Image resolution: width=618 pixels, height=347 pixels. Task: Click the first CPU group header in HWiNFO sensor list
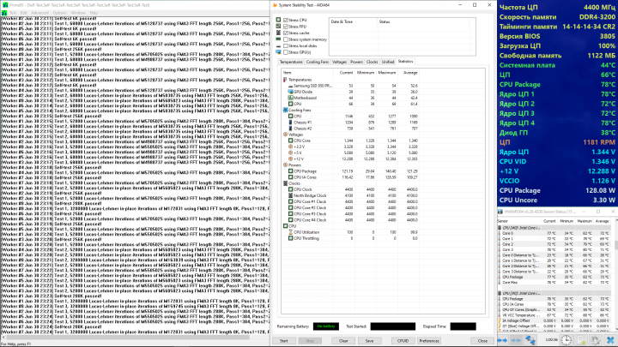click(555, 228)
